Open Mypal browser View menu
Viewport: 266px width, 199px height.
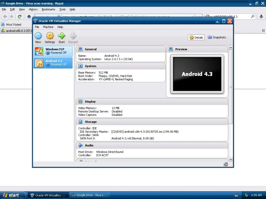pos(22,9)
